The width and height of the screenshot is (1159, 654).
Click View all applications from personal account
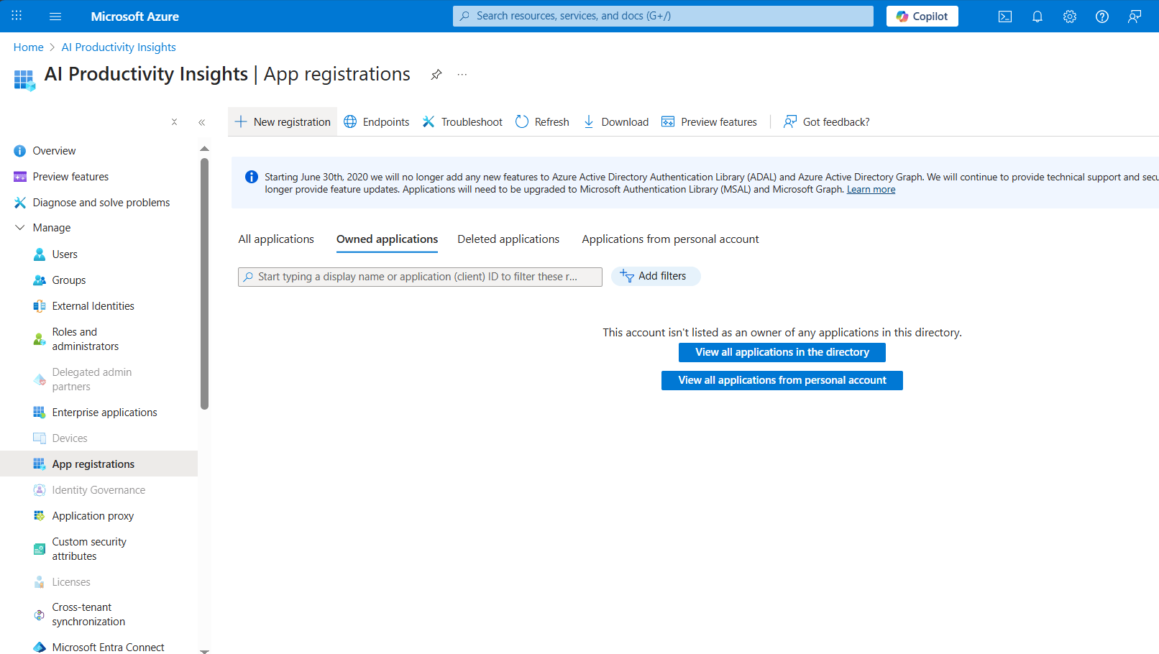tap(782, 380)
